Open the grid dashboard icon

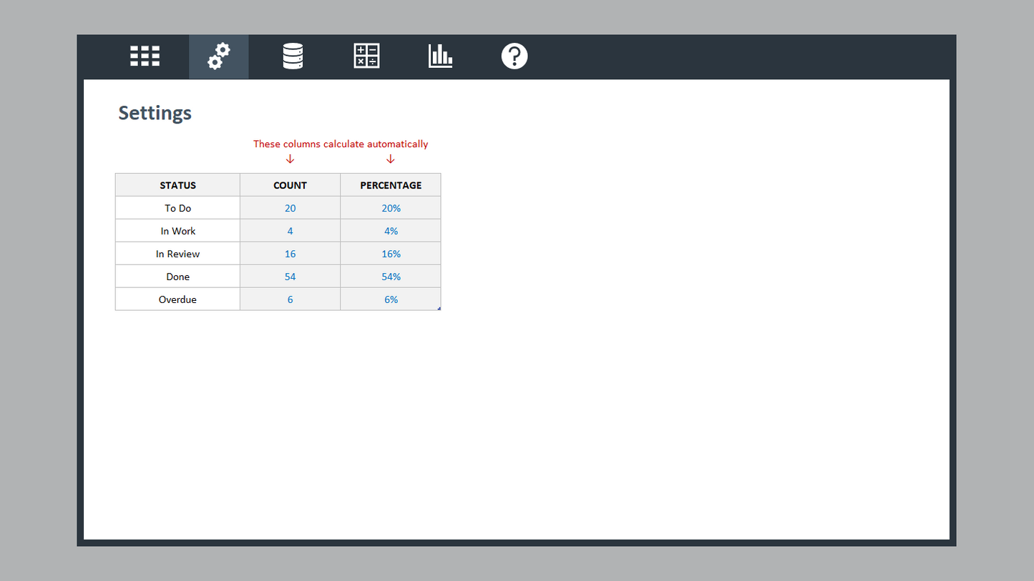point(145,56)
